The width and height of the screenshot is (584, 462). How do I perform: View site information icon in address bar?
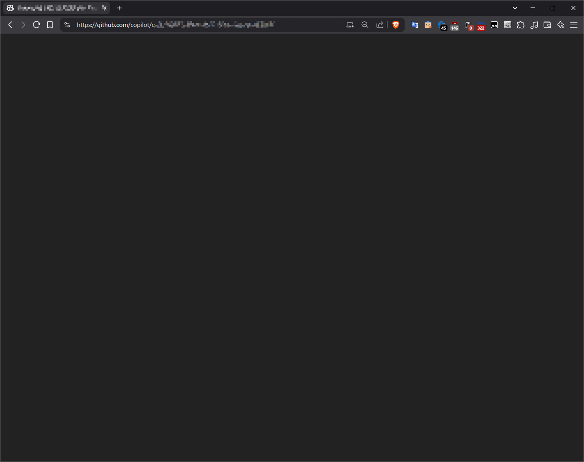pos(67,25)
